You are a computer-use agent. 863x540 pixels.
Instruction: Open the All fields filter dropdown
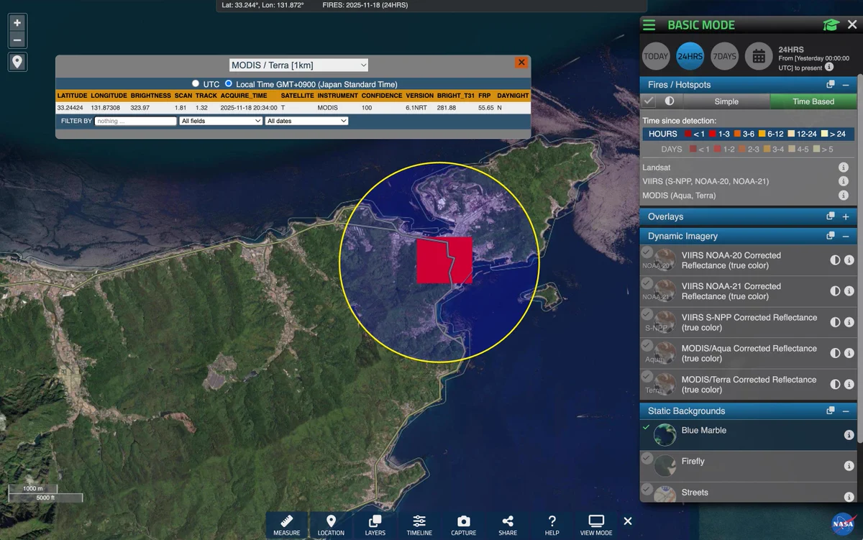coord(221,121)
